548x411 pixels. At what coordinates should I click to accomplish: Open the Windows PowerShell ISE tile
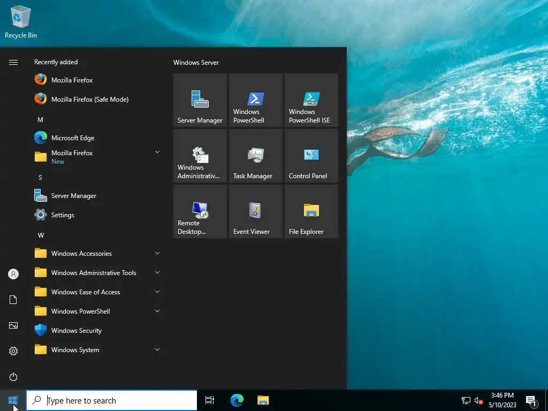pos(311,100)
